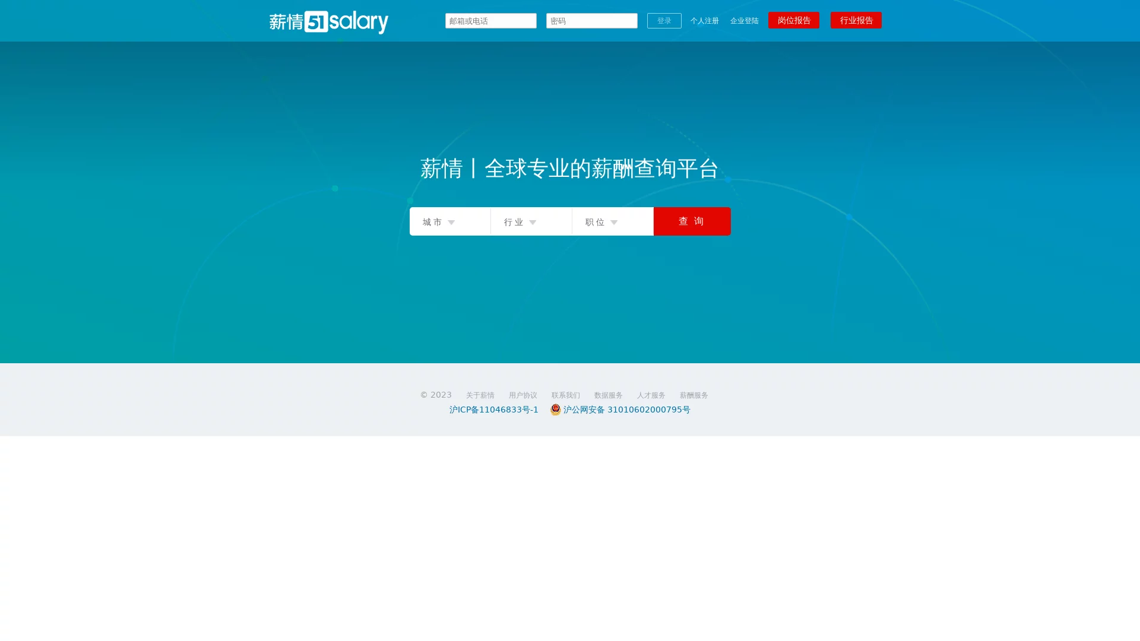
Task: Open the 用户协议 footer link
Action: point(522,395)
